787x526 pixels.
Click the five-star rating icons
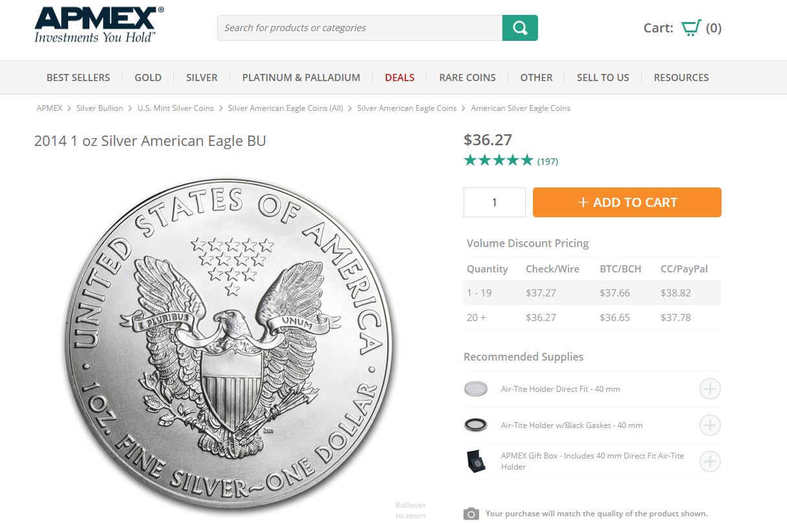click(x=499, y=160)
